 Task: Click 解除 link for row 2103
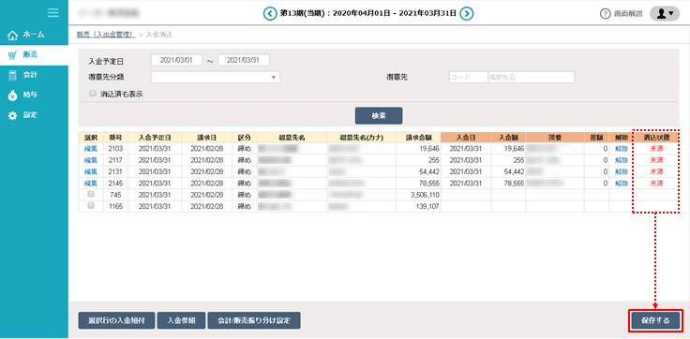click(x=621, y=149)
